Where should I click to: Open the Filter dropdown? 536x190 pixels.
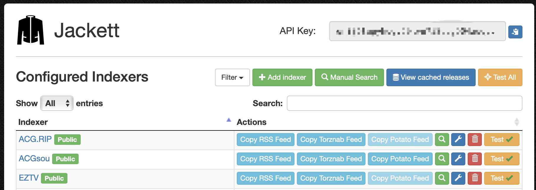coord(232,77)
